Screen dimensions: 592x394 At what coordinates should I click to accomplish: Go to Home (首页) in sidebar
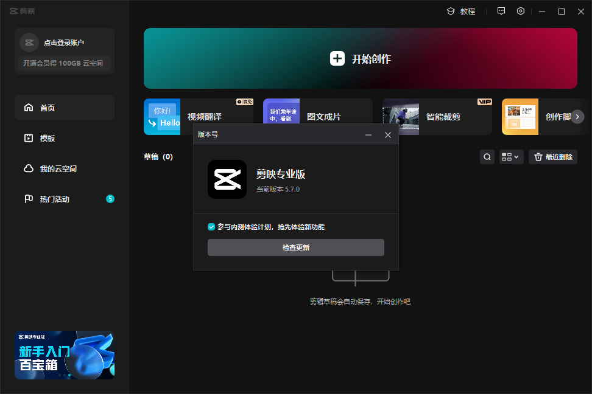pyautogui.click(x=65, y=108)
